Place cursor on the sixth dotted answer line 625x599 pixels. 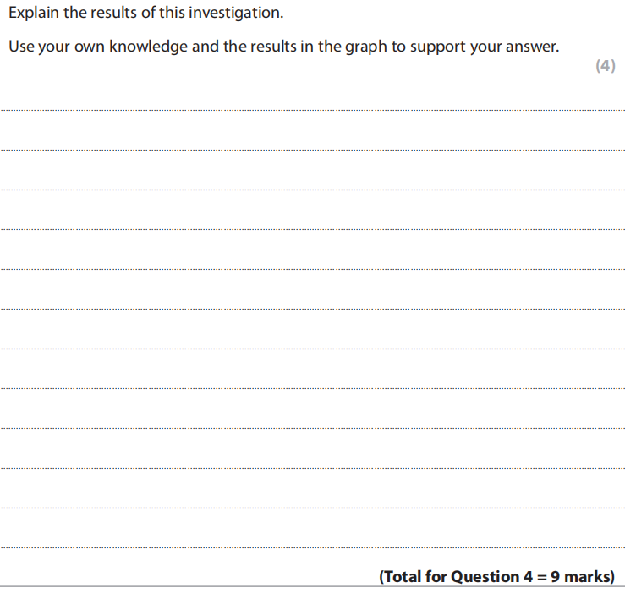(313, 309)
